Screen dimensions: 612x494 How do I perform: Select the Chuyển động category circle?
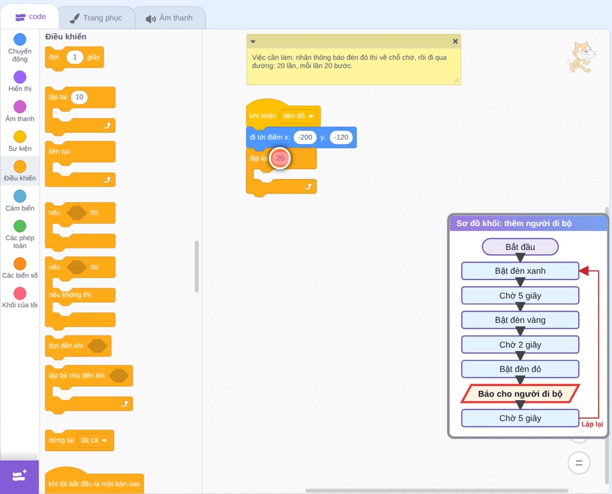tap(20, 39)
